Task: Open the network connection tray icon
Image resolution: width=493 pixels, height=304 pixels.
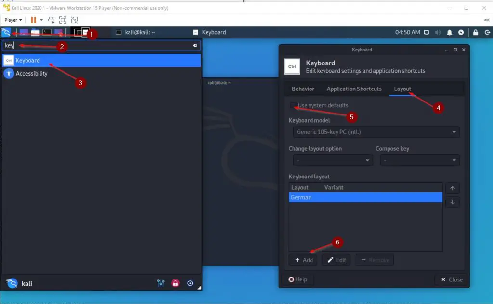Action: (427, 32)
